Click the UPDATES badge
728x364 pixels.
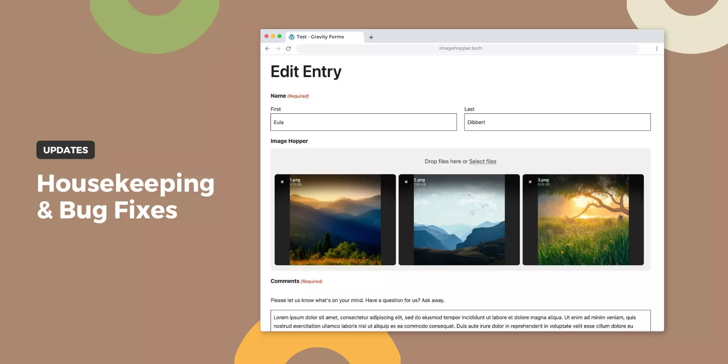(x=66, y=150)
